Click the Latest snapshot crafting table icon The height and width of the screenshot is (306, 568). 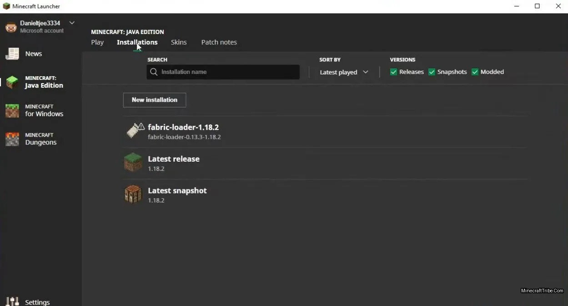tap(133, 194)
